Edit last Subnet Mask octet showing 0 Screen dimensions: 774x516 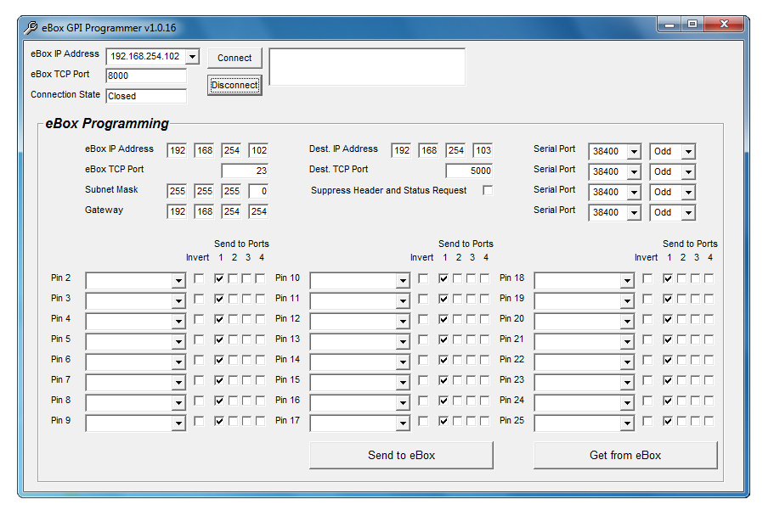click(x=258, y=191)
